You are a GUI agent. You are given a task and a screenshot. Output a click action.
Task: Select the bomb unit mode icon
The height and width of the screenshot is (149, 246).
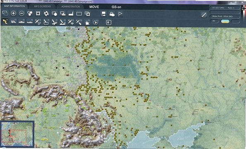click(46, 22)
